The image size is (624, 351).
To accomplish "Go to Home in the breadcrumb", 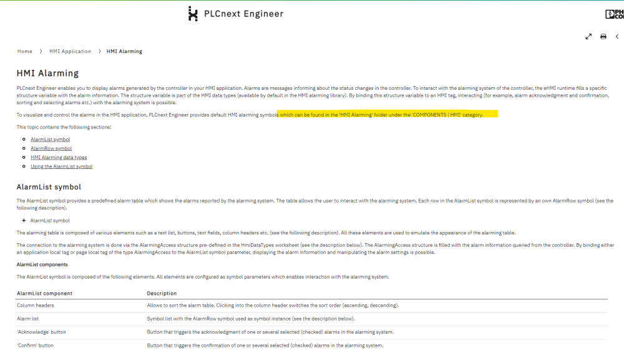I will [24, 51].
